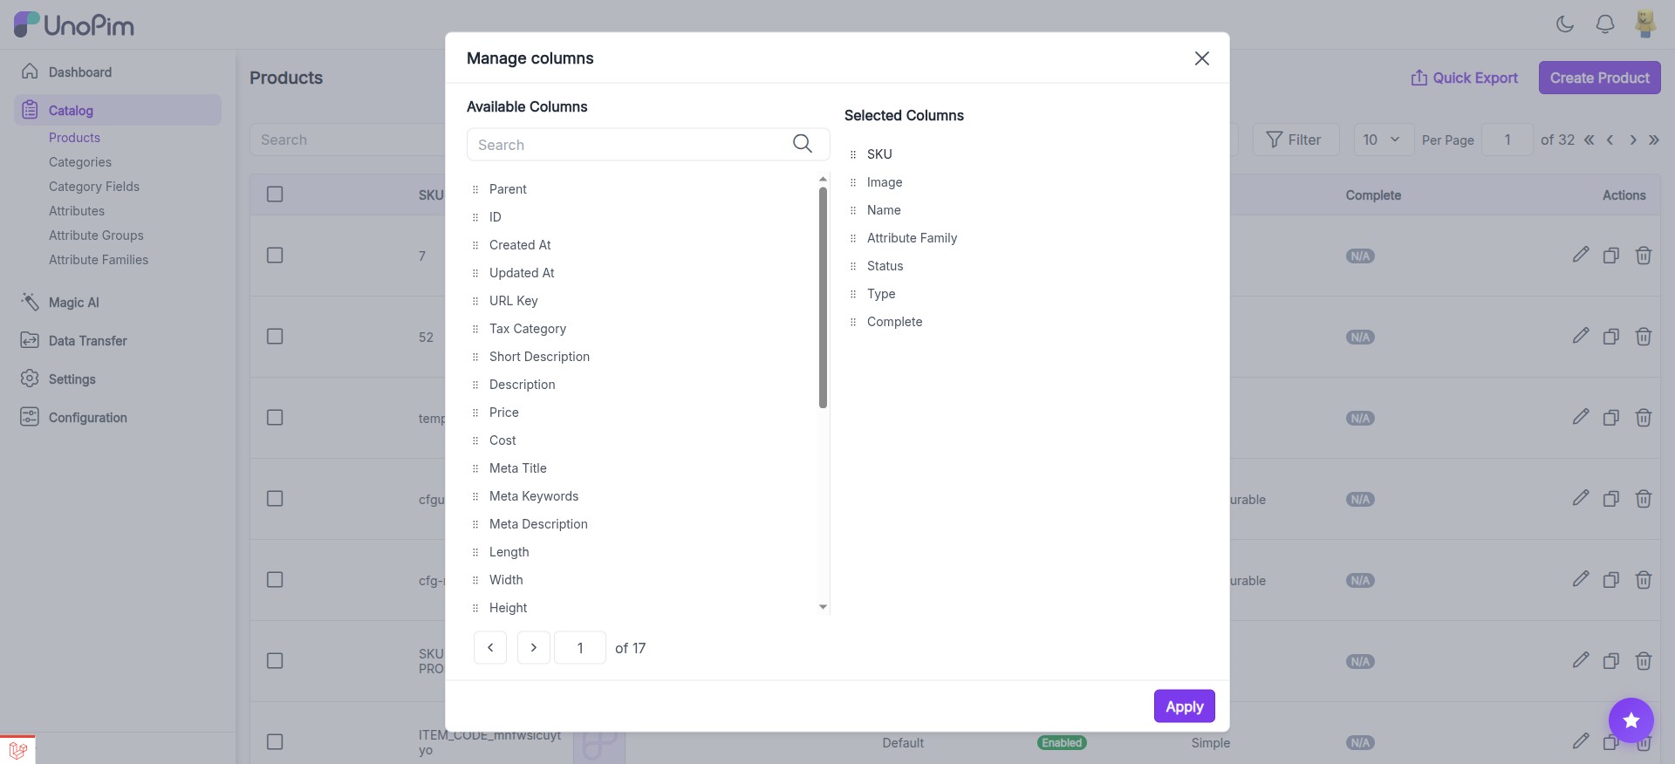
Task: Open Attributes submenu item
Action: click(x=77, y=211)
